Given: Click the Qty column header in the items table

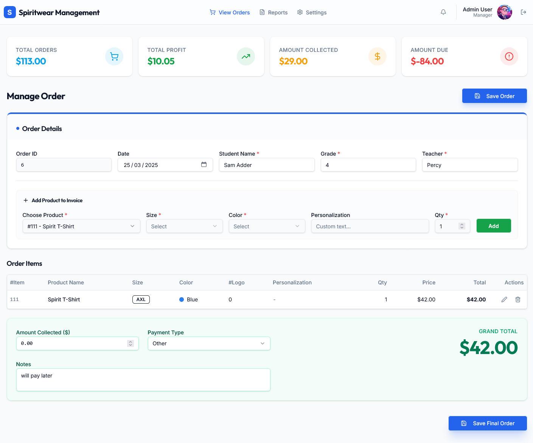Looking at the screenshot, I should 382,282.
